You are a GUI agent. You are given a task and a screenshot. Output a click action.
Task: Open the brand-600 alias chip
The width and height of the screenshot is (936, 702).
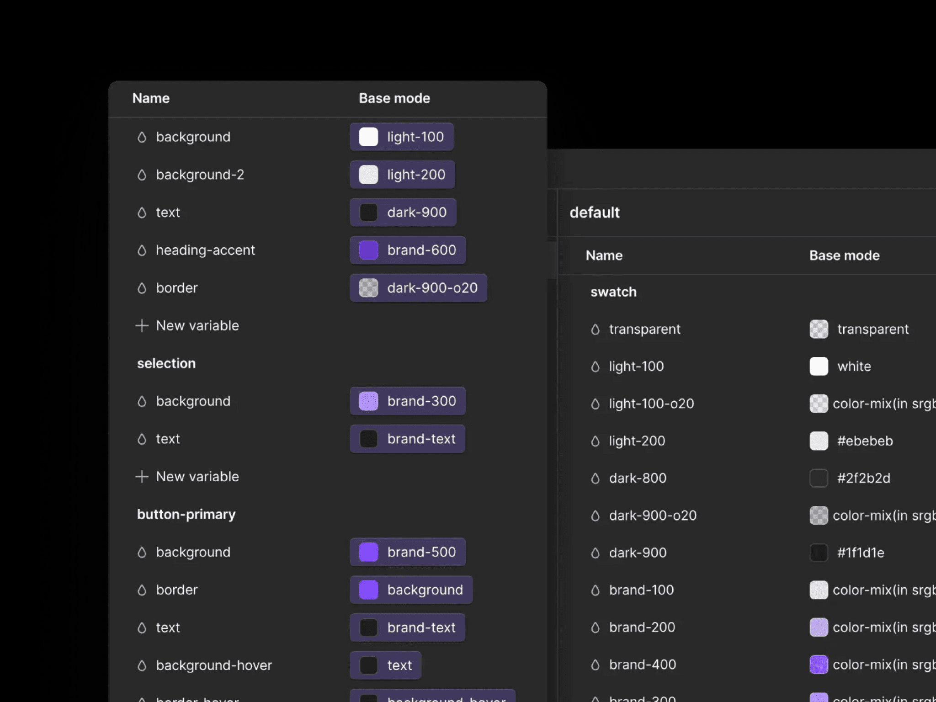click(408, 250)
